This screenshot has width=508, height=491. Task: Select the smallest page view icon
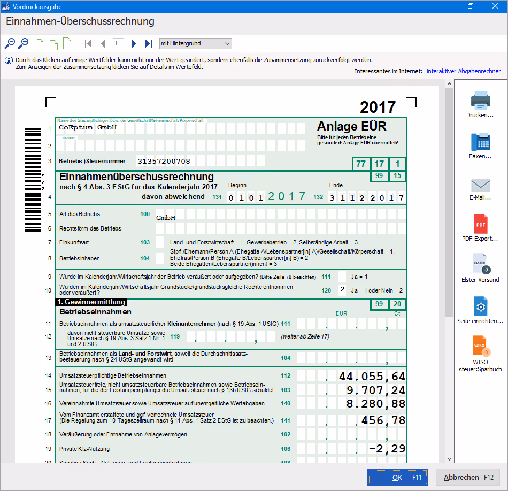(x=40, y=44)
